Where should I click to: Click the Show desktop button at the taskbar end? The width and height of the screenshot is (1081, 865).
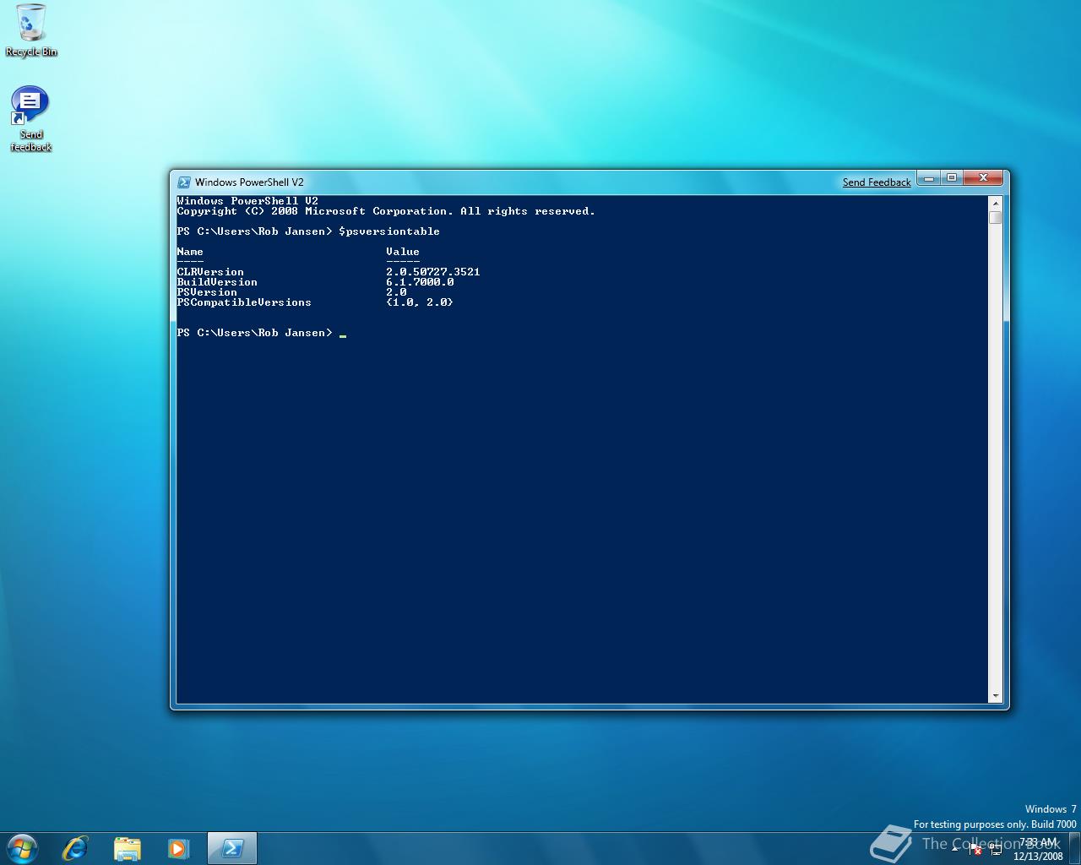1075,848
